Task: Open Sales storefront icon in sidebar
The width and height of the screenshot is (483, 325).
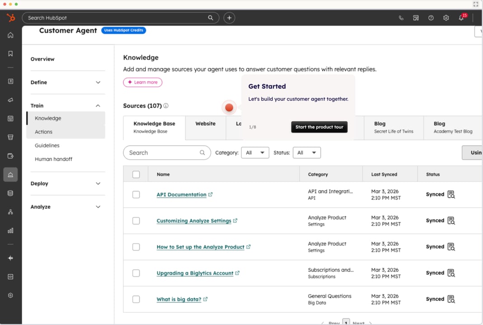Action: pos(10,137)
